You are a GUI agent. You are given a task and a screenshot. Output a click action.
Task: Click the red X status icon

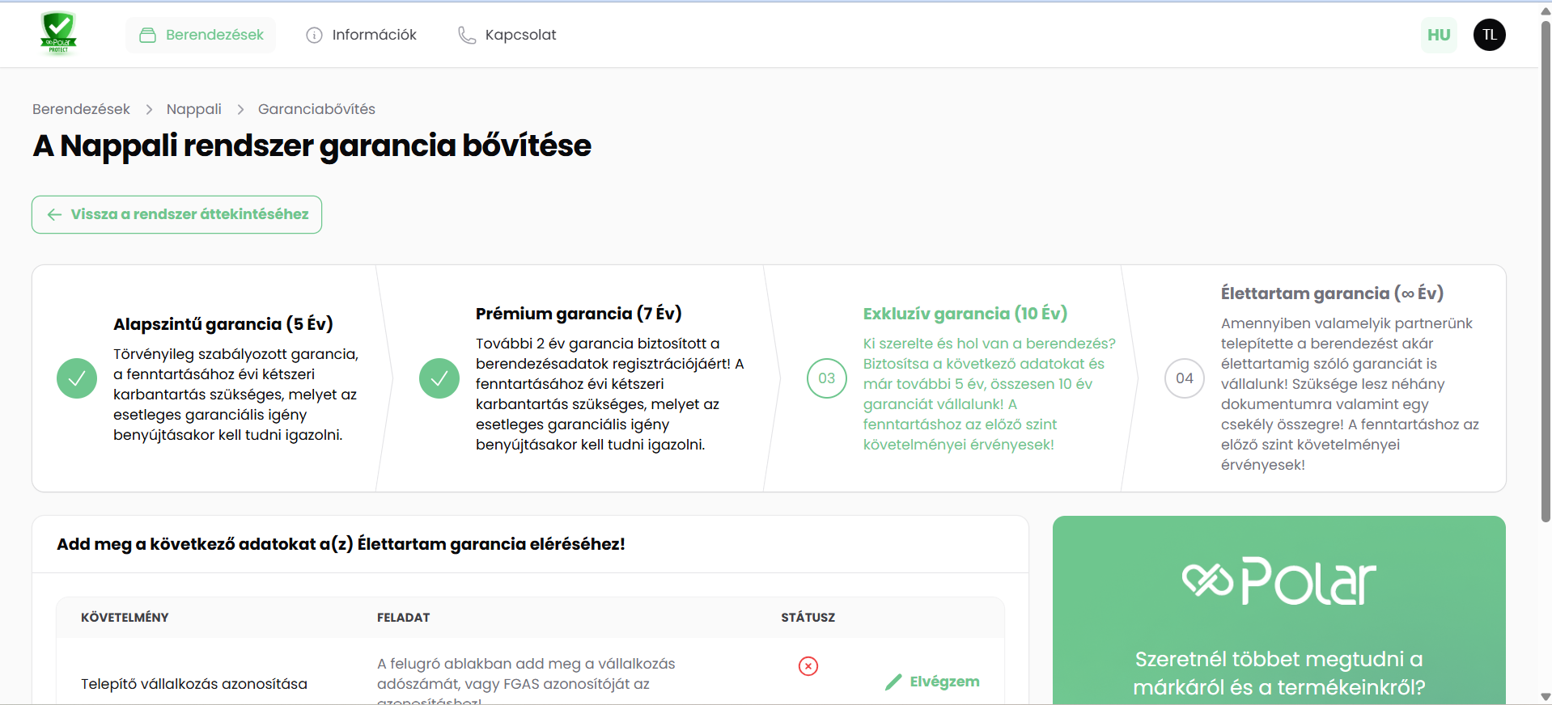tap(808, 666)
